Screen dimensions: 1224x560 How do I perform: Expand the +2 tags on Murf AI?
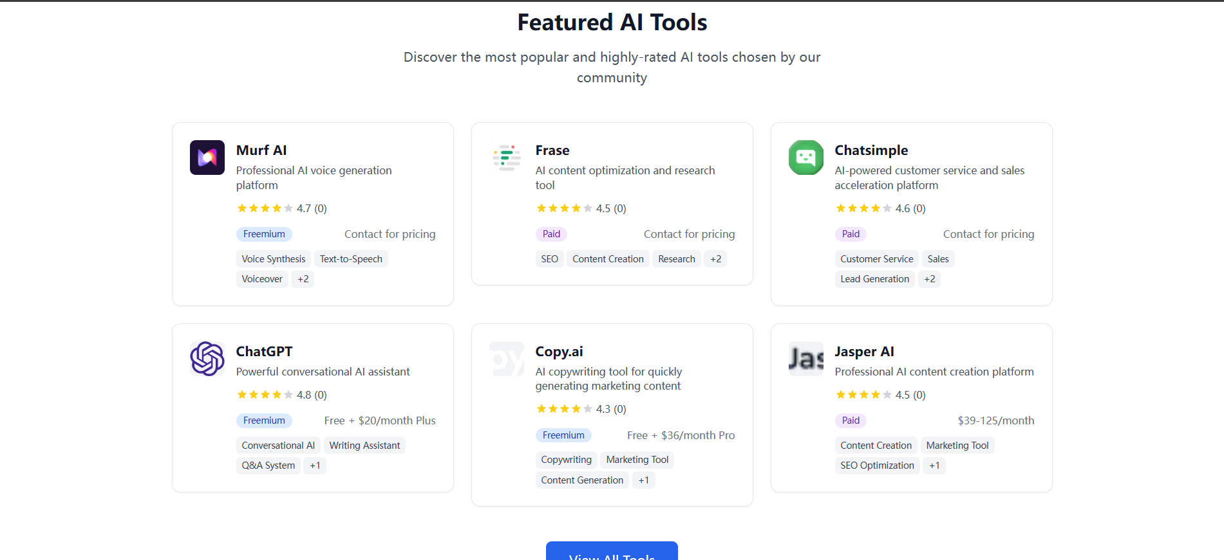click(x=303, y=279)
